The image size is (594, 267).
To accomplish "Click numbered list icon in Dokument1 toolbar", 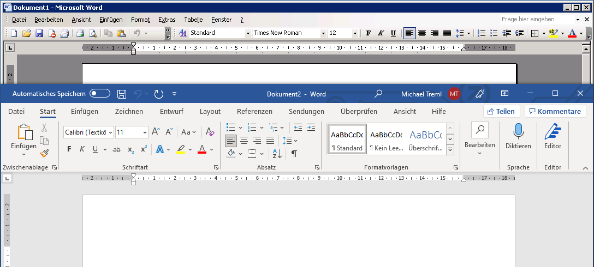I will [482, 33].
